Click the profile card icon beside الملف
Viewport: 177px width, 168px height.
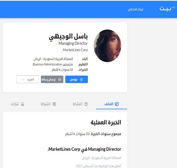117,104
